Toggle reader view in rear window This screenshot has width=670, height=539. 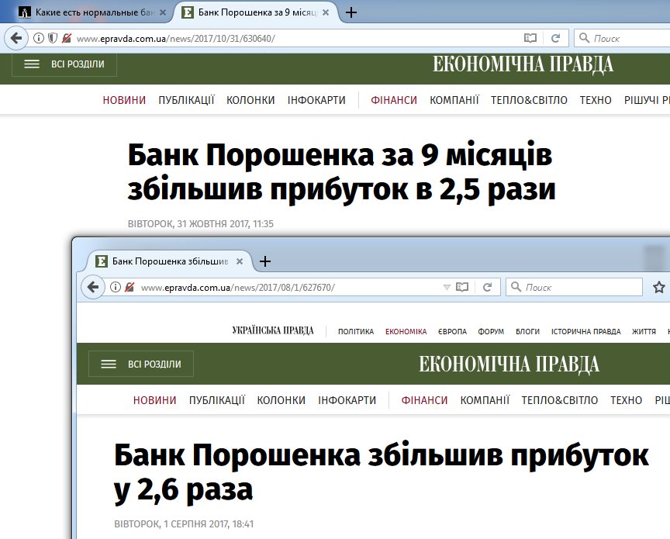tap(530, 39)
